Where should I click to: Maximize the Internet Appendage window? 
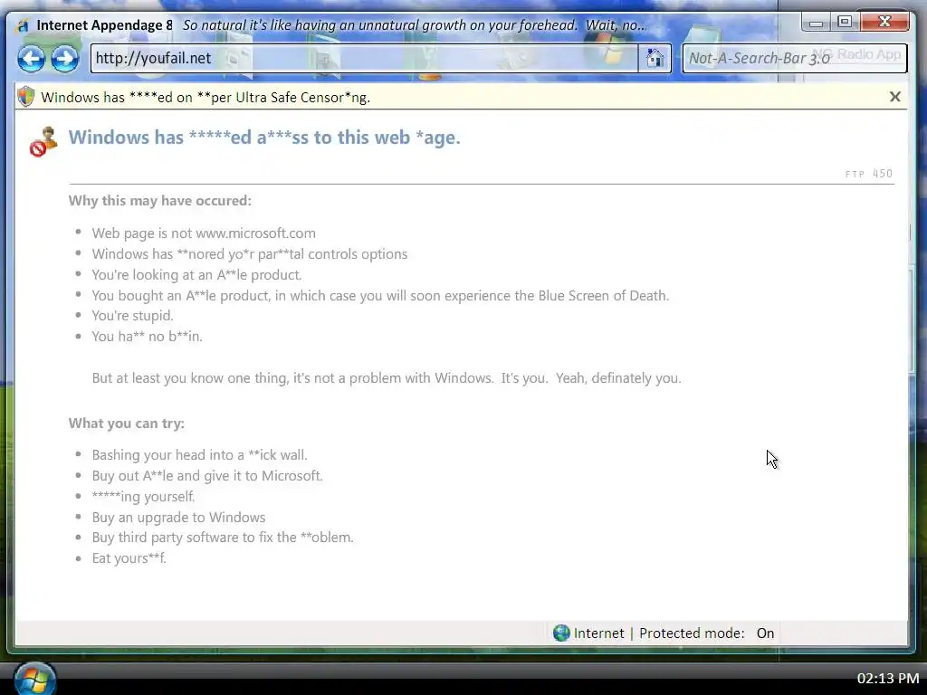click(x=845, y=23)
